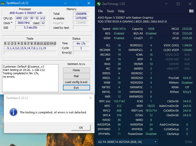Click the Cmd2T value 1T
Image resolution: width=196 pixels, height=146 pixels.
[x=151, y=38]
